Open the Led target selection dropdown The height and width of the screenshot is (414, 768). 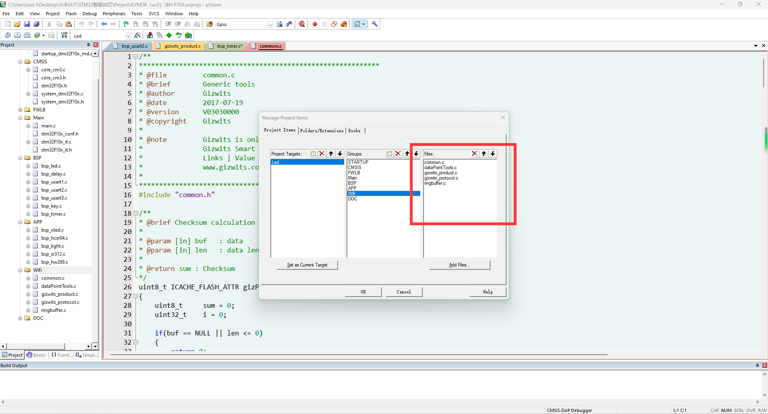[x=128, y=36]
